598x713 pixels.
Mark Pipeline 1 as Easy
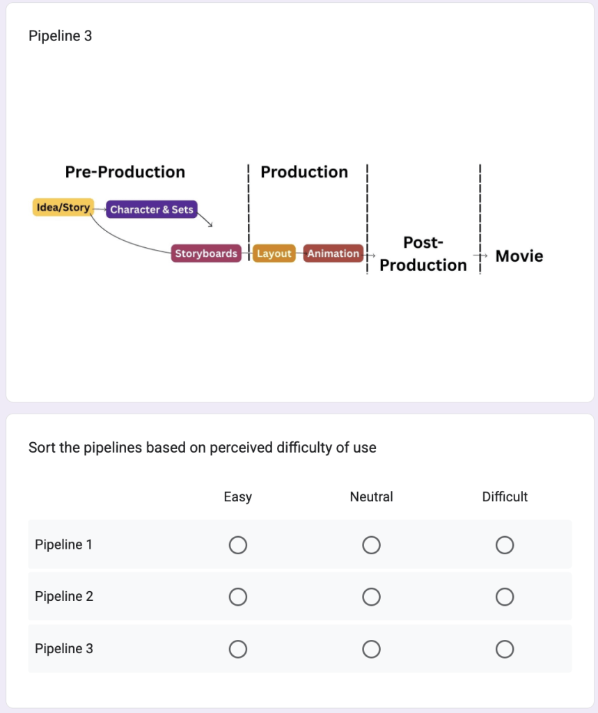coord(238,544)
